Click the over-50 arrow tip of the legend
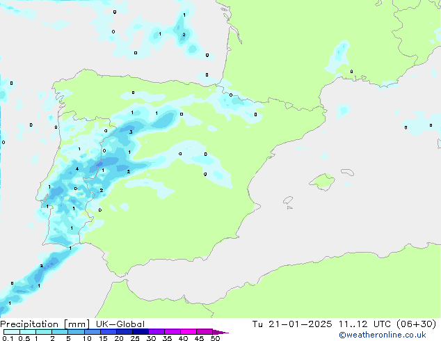The height and width of the screenshot is (341, 441). (220, 332)
